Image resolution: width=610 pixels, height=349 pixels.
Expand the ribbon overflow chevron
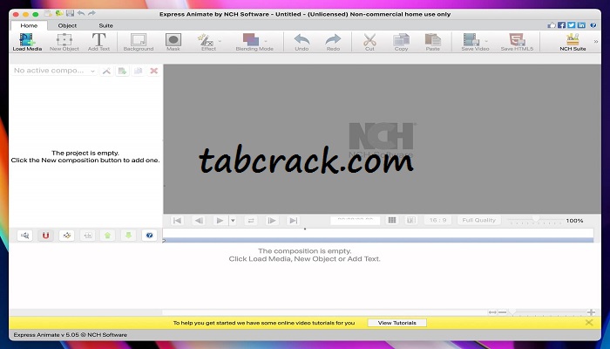coord(595,41)
